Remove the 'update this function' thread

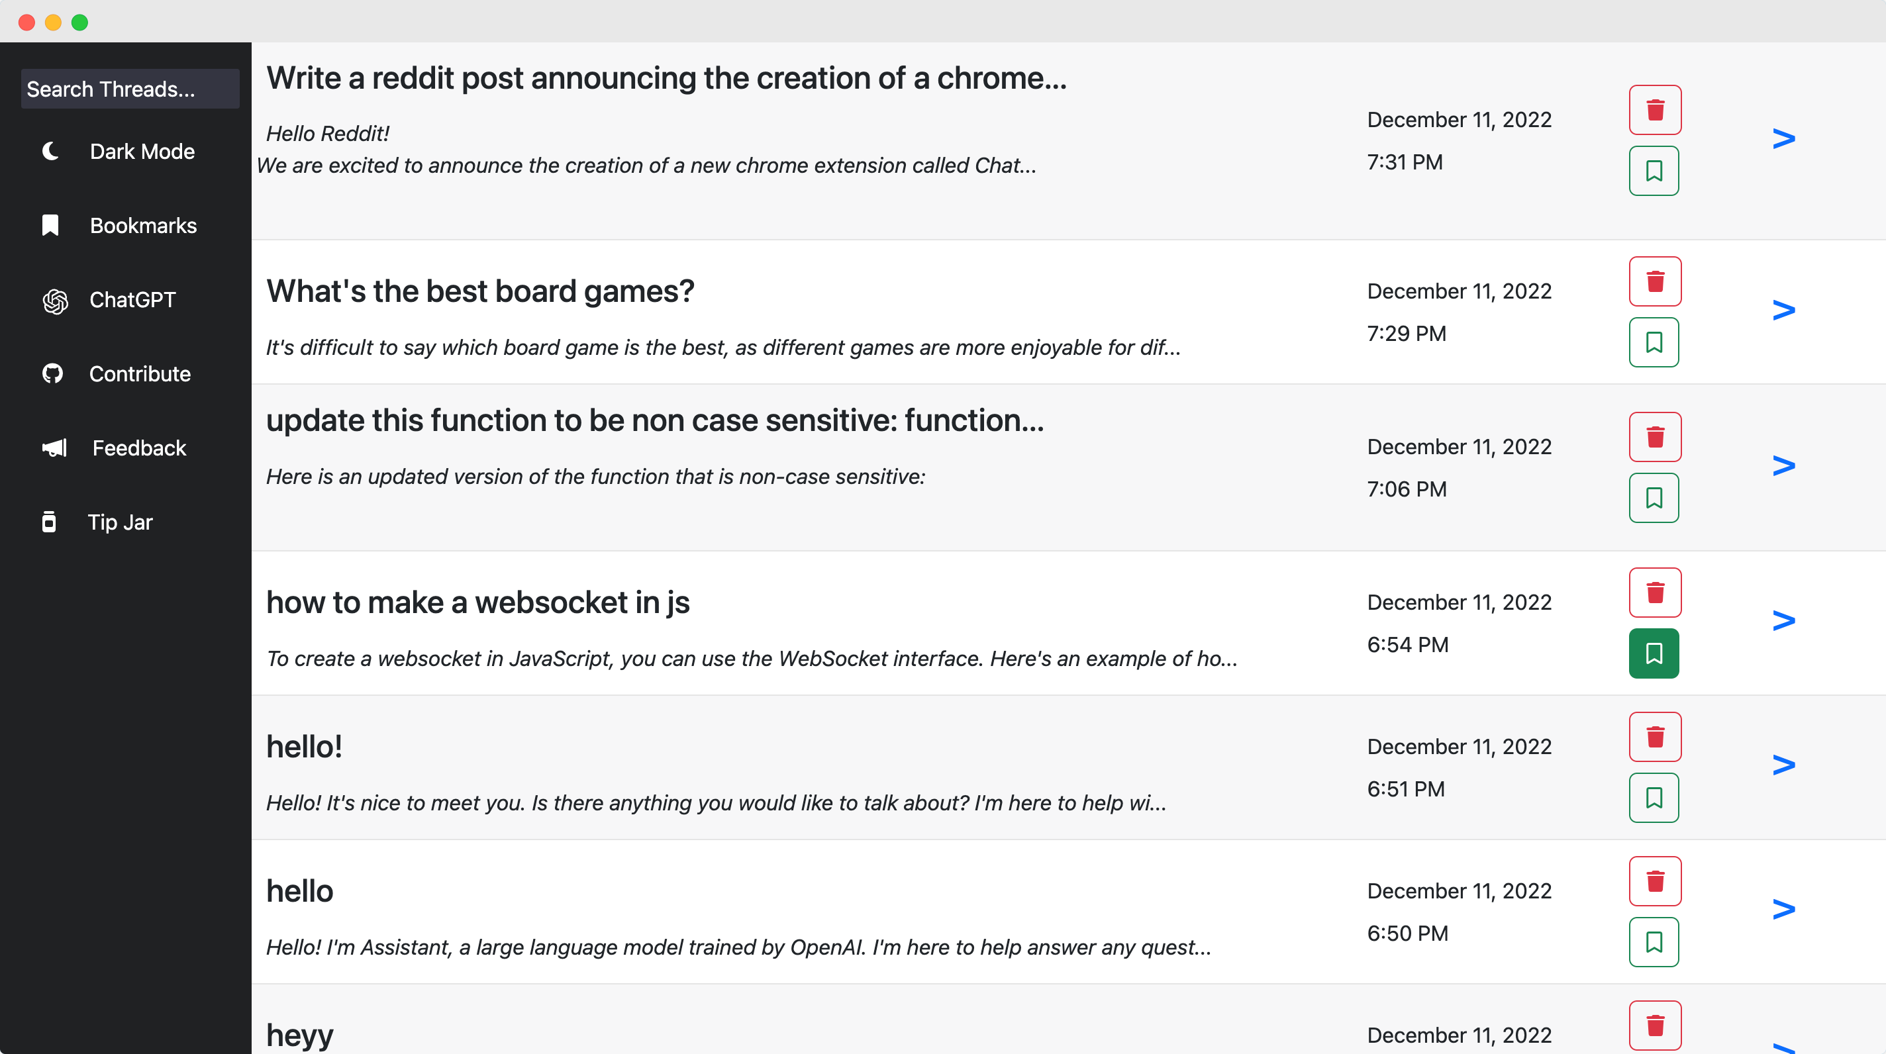pyautogui.click(x=1655, y=437)
